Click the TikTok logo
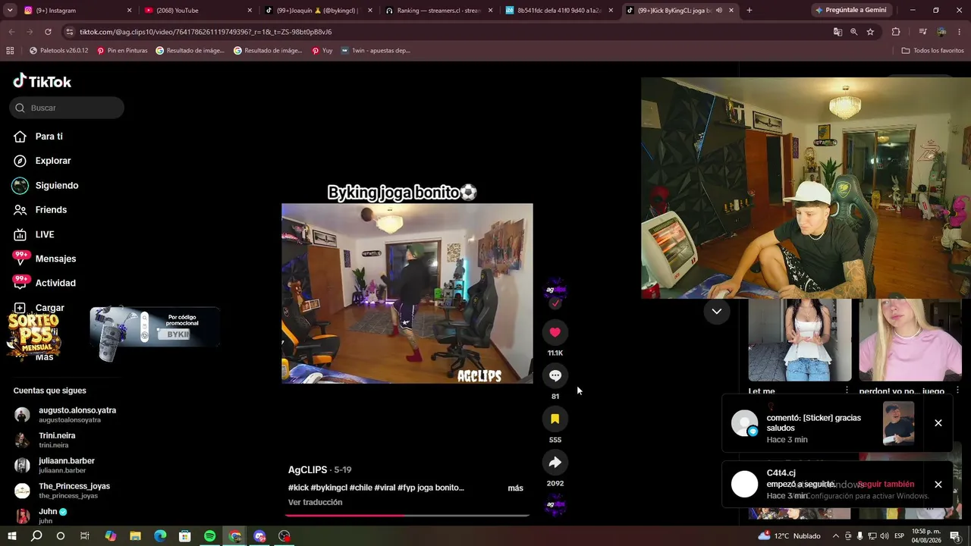The height and width of the screenshot is (546, 971). pyautogui.click(x=42, y=81)
